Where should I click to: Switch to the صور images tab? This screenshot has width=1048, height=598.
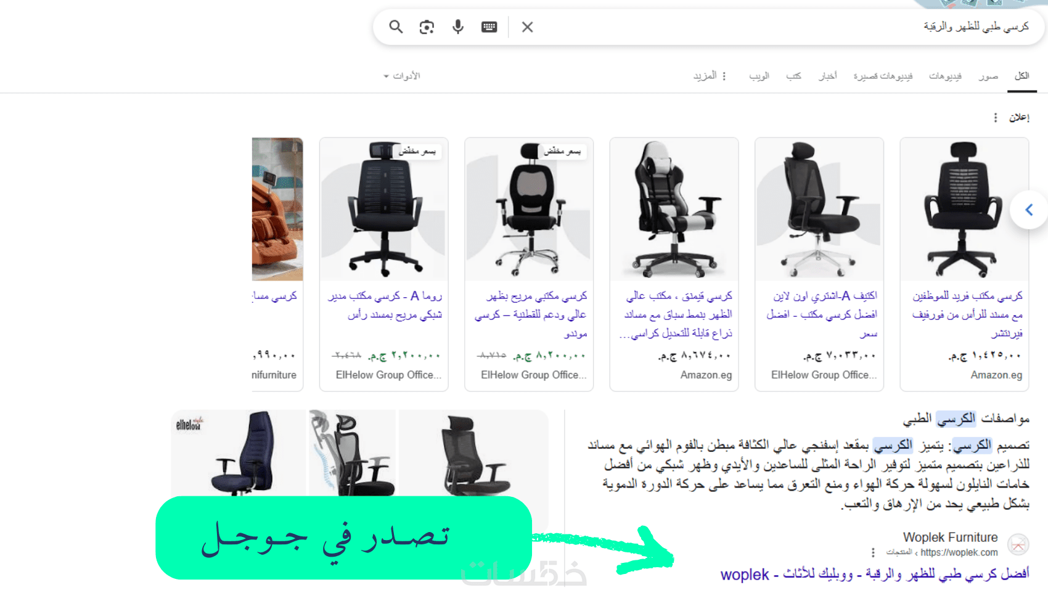tap(988, 76)
